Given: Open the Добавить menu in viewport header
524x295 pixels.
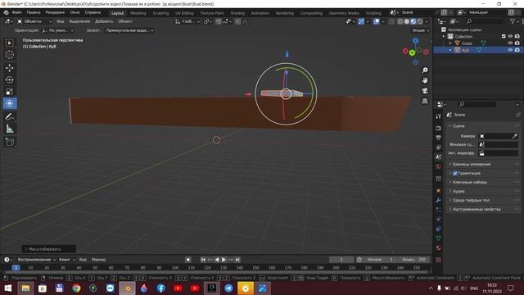Looking at the screenshot, I should pos(104,21).
